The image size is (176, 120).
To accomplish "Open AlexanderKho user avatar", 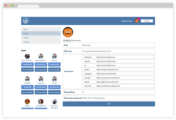I will (x=41, y=56).
